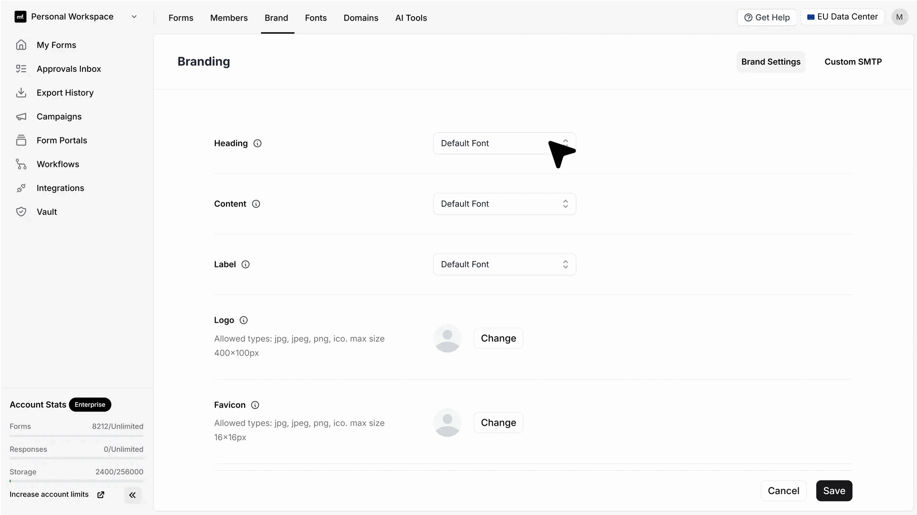Click the Account Stats heading

(x=38, y=405)
